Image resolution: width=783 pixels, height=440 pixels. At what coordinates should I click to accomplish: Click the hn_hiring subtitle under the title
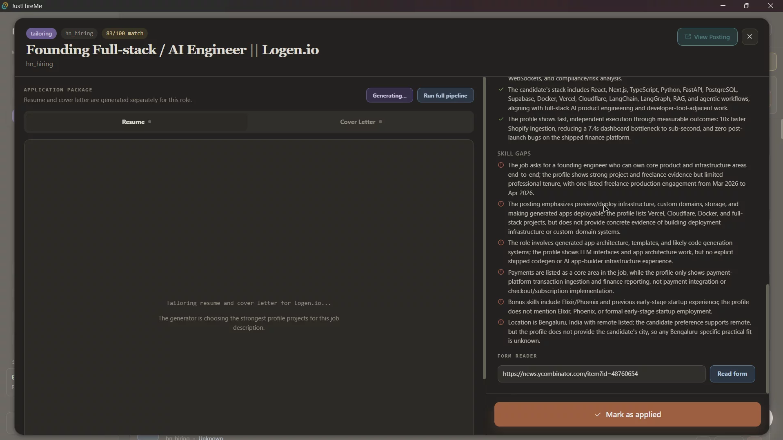pos(40,64)
